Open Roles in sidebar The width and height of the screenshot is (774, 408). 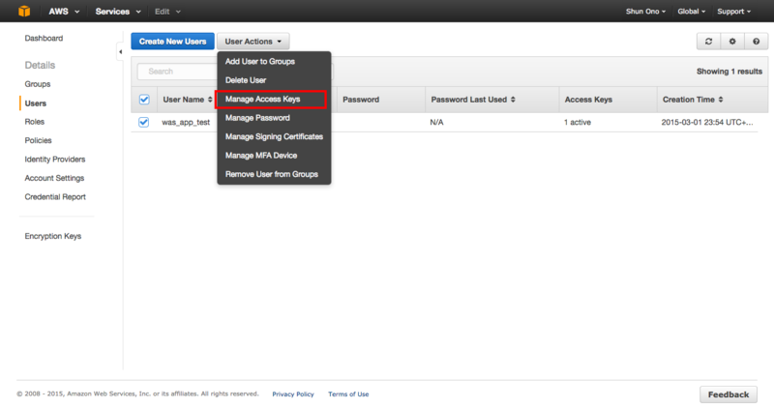tap(35, 122)
